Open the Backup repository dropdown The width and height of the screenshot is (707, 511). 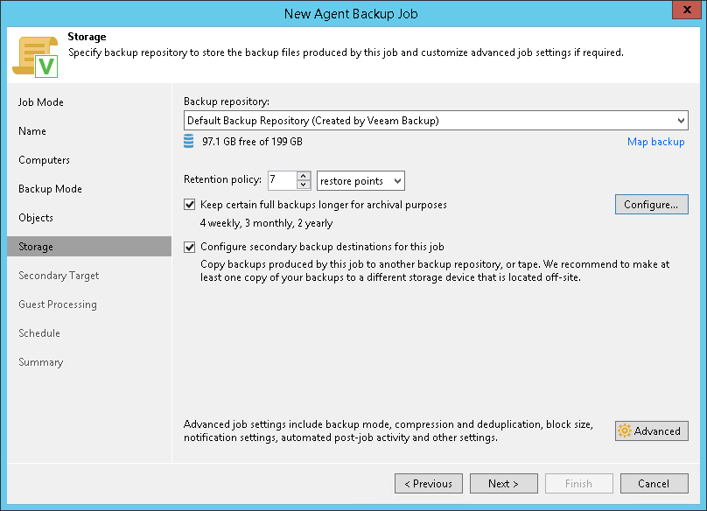[x=681, y=121]
